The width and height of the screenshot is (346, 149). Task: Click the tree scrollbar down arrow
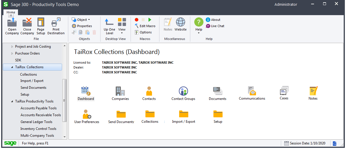pos(64,137)
